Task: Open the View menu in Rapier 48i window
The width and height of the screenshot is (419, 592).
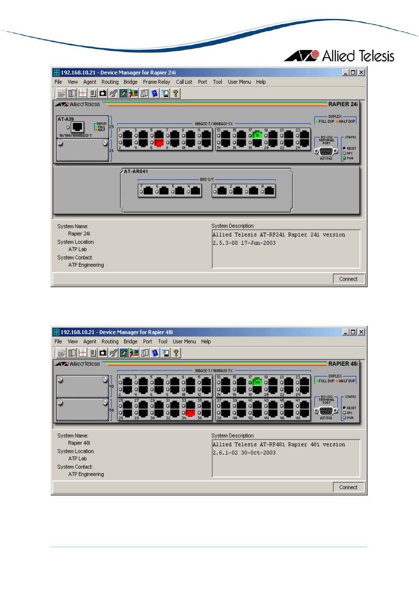Action: tap(73, 342)
